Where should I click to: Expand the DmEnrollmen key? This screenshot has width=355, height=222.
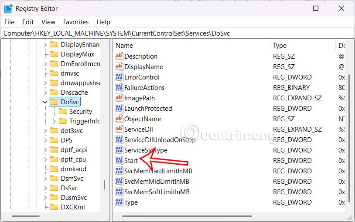click(45, 64)
